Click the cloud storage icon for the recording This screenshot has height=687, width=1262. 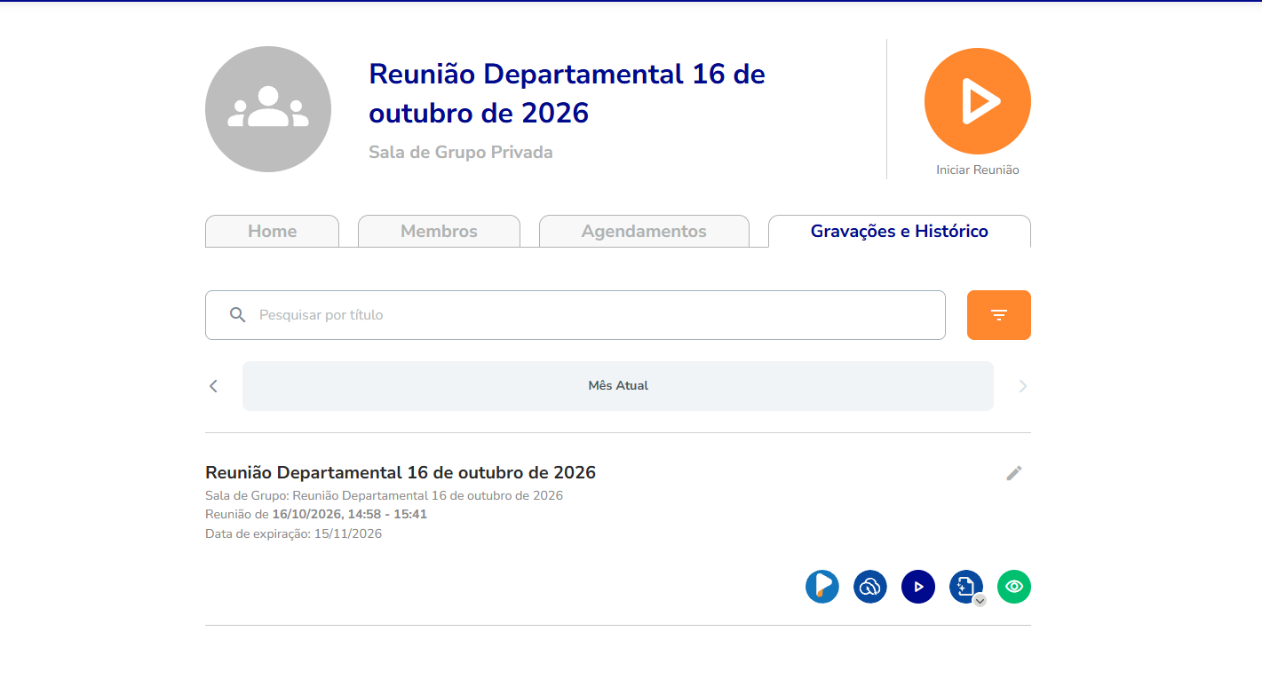870,587
